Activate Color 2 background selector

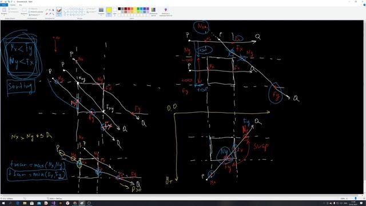click(x=114, y=11)
